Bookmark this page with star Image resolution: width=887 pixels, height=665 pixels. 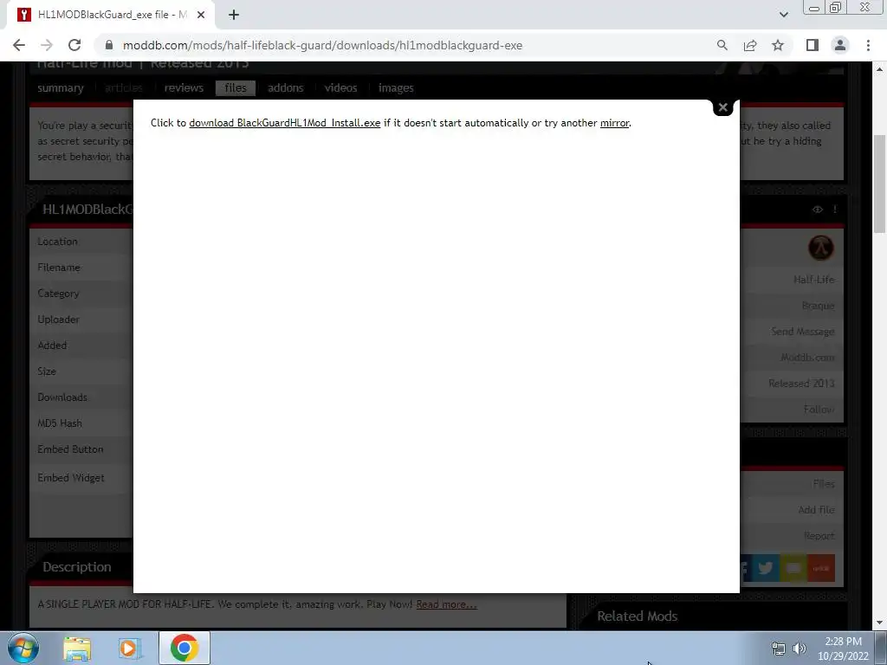(x=778, y=45)
